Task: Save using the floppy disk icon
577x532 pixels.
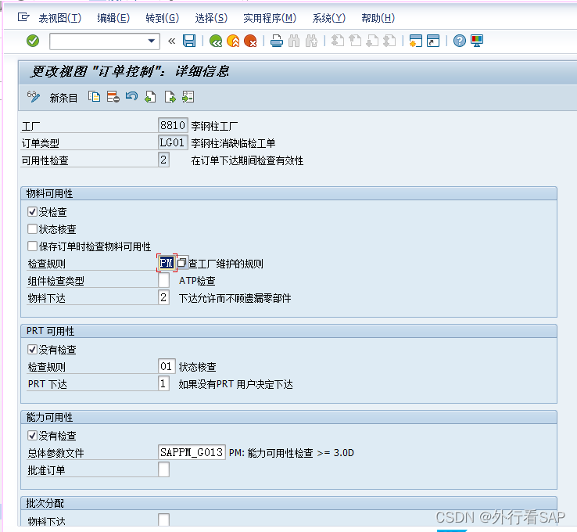Action: coord(189,41)
